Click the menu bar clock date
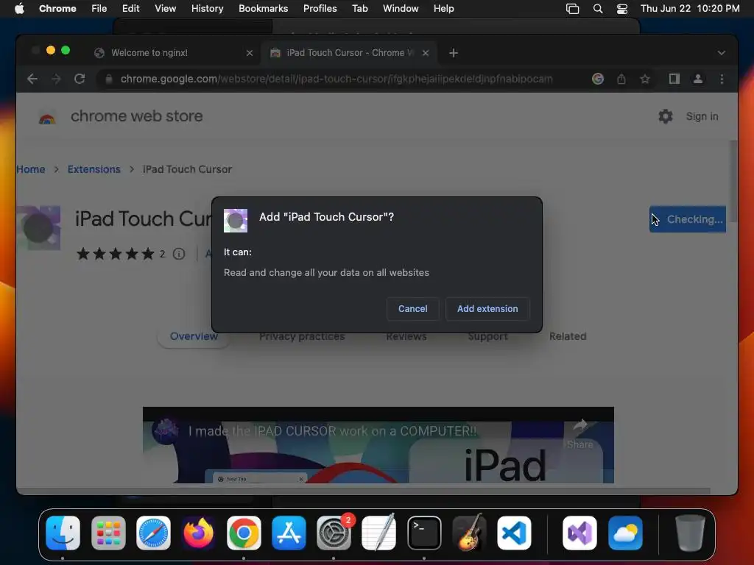 690,9
